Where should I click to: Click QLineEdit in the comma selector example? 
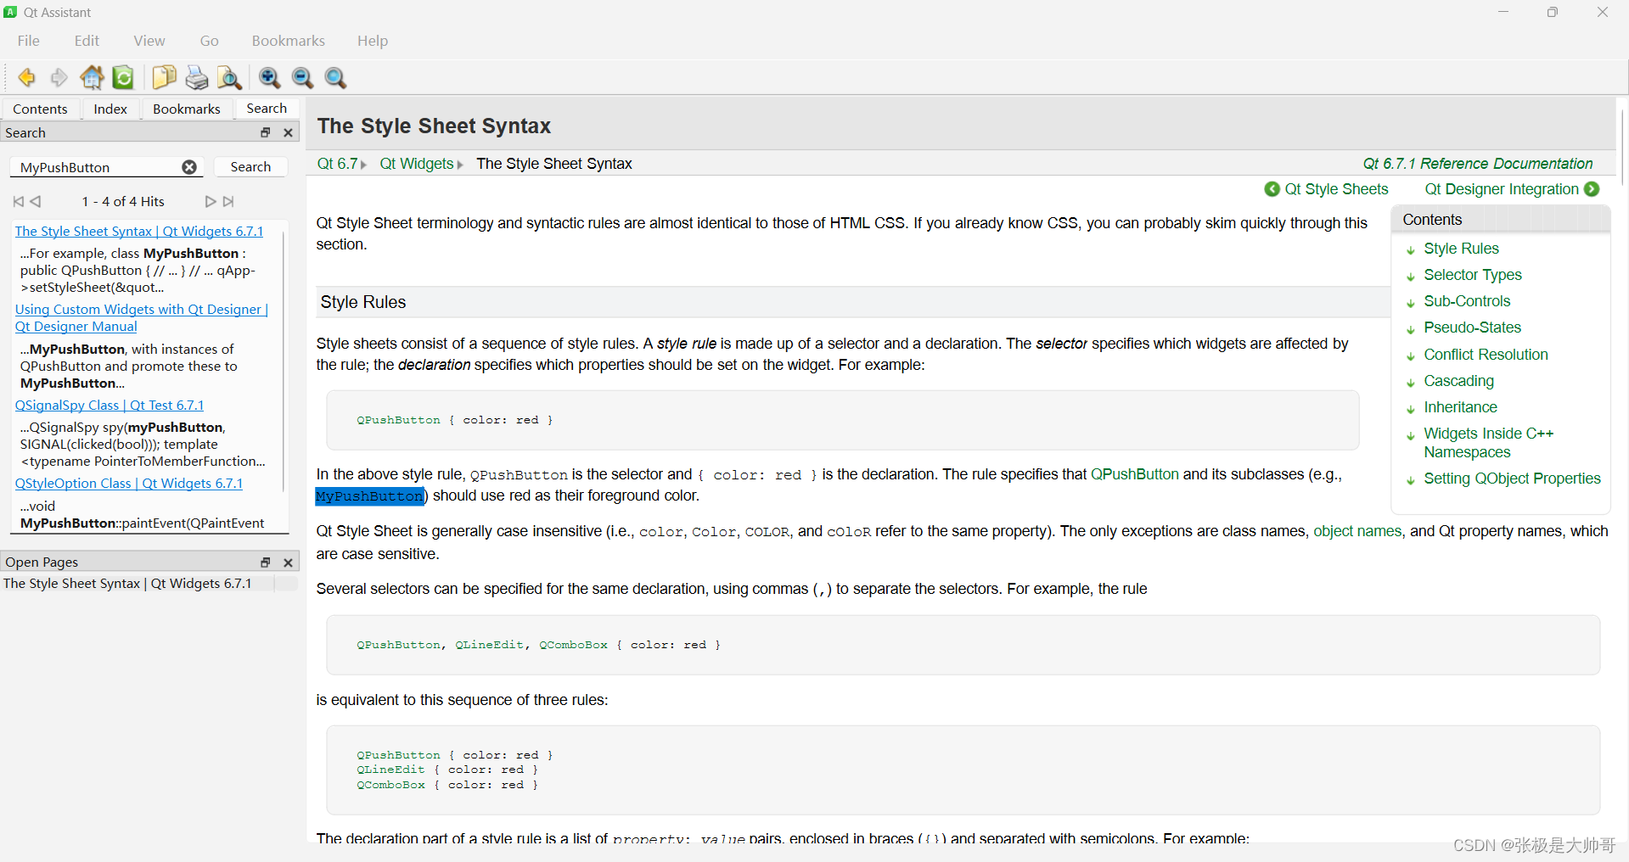(489, 645)
